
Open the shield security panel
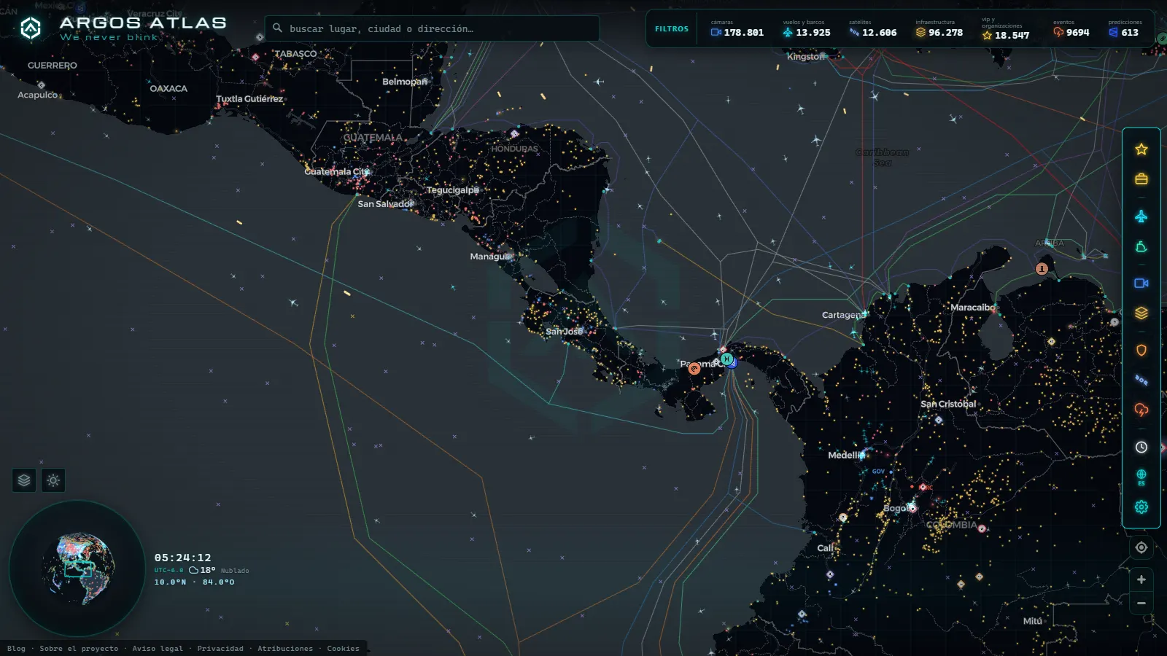(x=1141, y=351)
